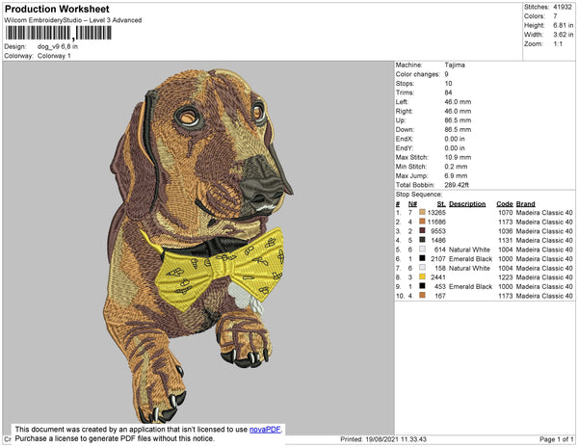Select the black swatch for stop 9
The height and width of the screenshot is (447, 578).
[423, 286]
